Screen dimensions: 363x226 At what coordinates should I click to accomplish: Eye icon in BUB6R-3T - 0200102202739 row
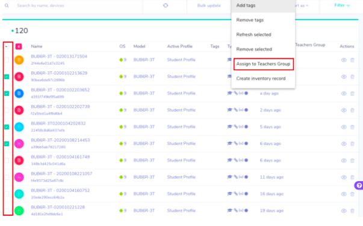344,110
